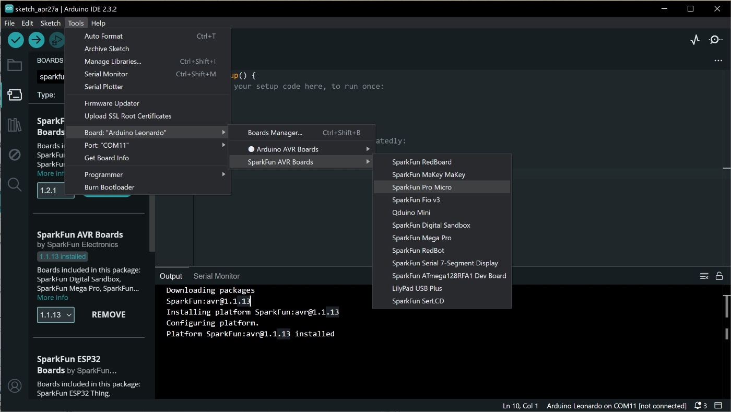The width and height of the screenshot is (731, 412).
Task: Choose SparkFun Fio v3 board
Action: tap(442, 200)
